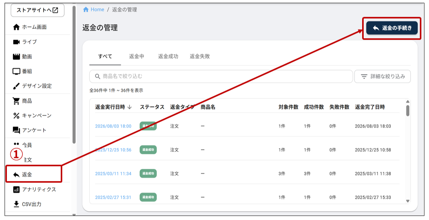429x220 pixels.
Task: Click the 商品 cart icon
Action: pyautogui.click(x=16, y=101)
